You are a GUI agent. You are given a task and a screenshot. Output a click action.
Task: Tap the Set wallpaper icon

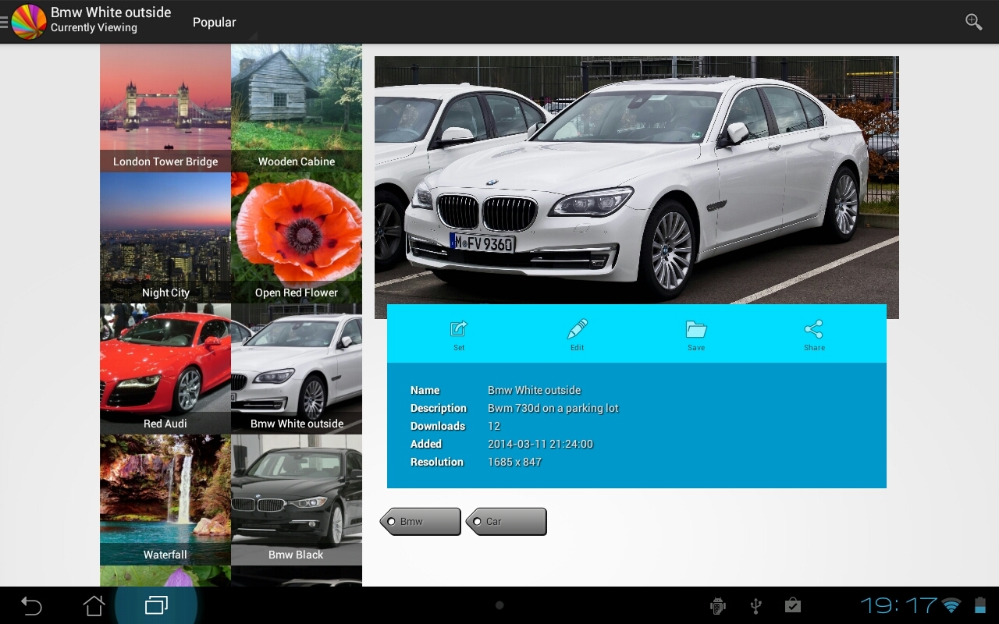click(459, 335)
